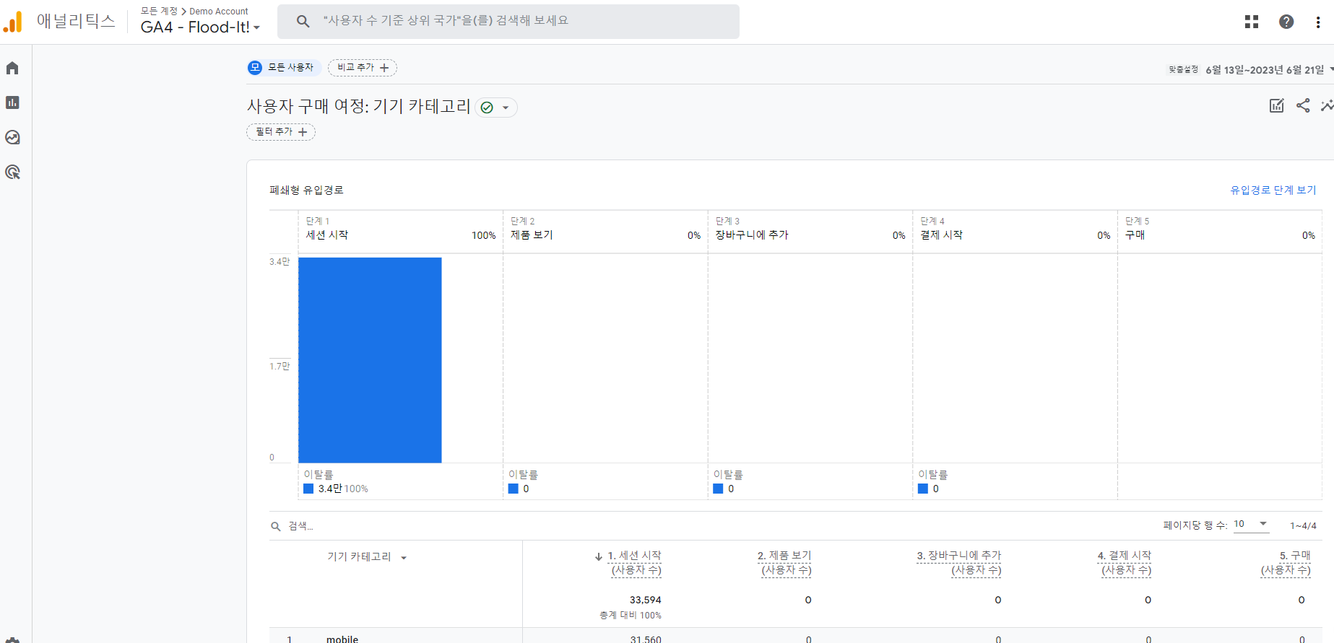Open the insights sparkline icon
The width and height of the screenshot is (1334, 643).
[x=1327, y=105]
